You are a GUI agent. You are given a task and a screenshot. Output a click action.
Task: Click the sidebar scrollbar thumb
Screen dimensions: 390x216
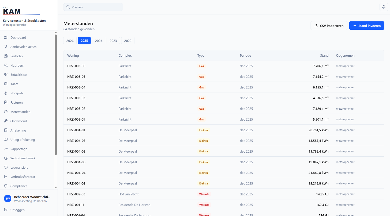[x=56, y=95]
